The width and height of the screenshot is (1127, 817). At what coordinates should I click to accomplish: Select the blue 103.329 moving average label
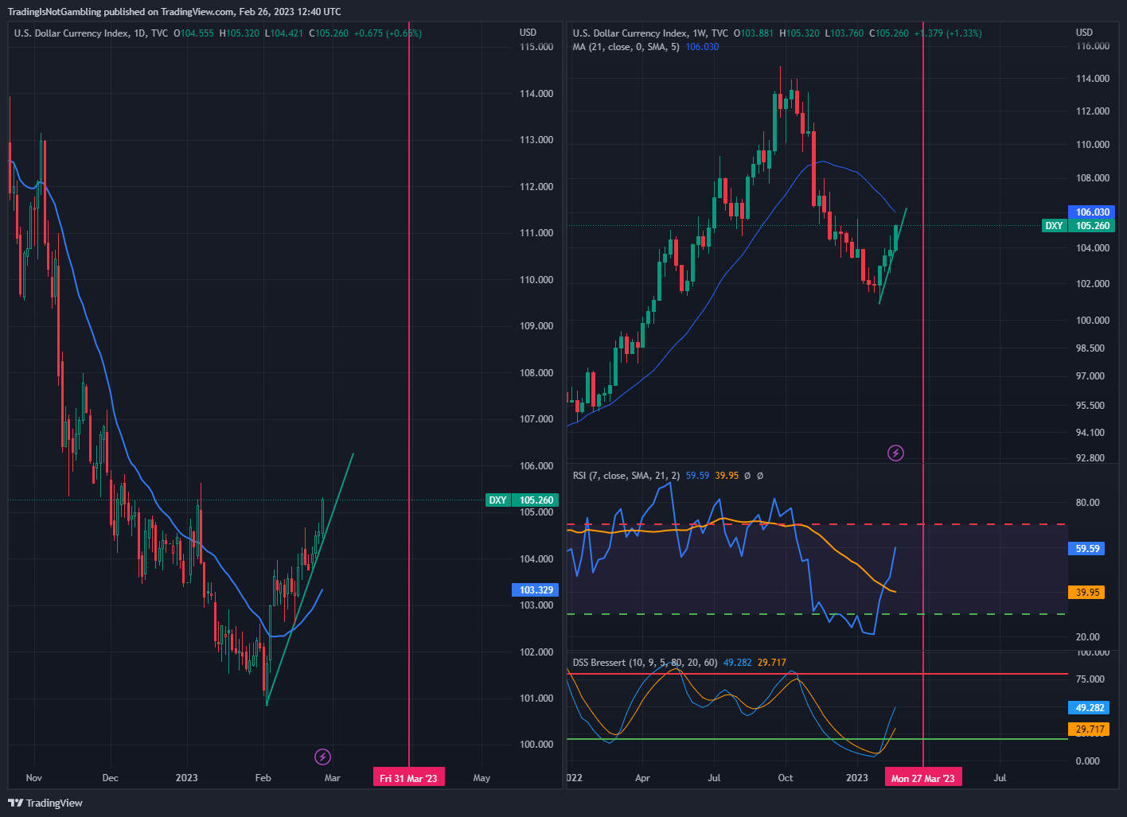[x=536, y=590]
